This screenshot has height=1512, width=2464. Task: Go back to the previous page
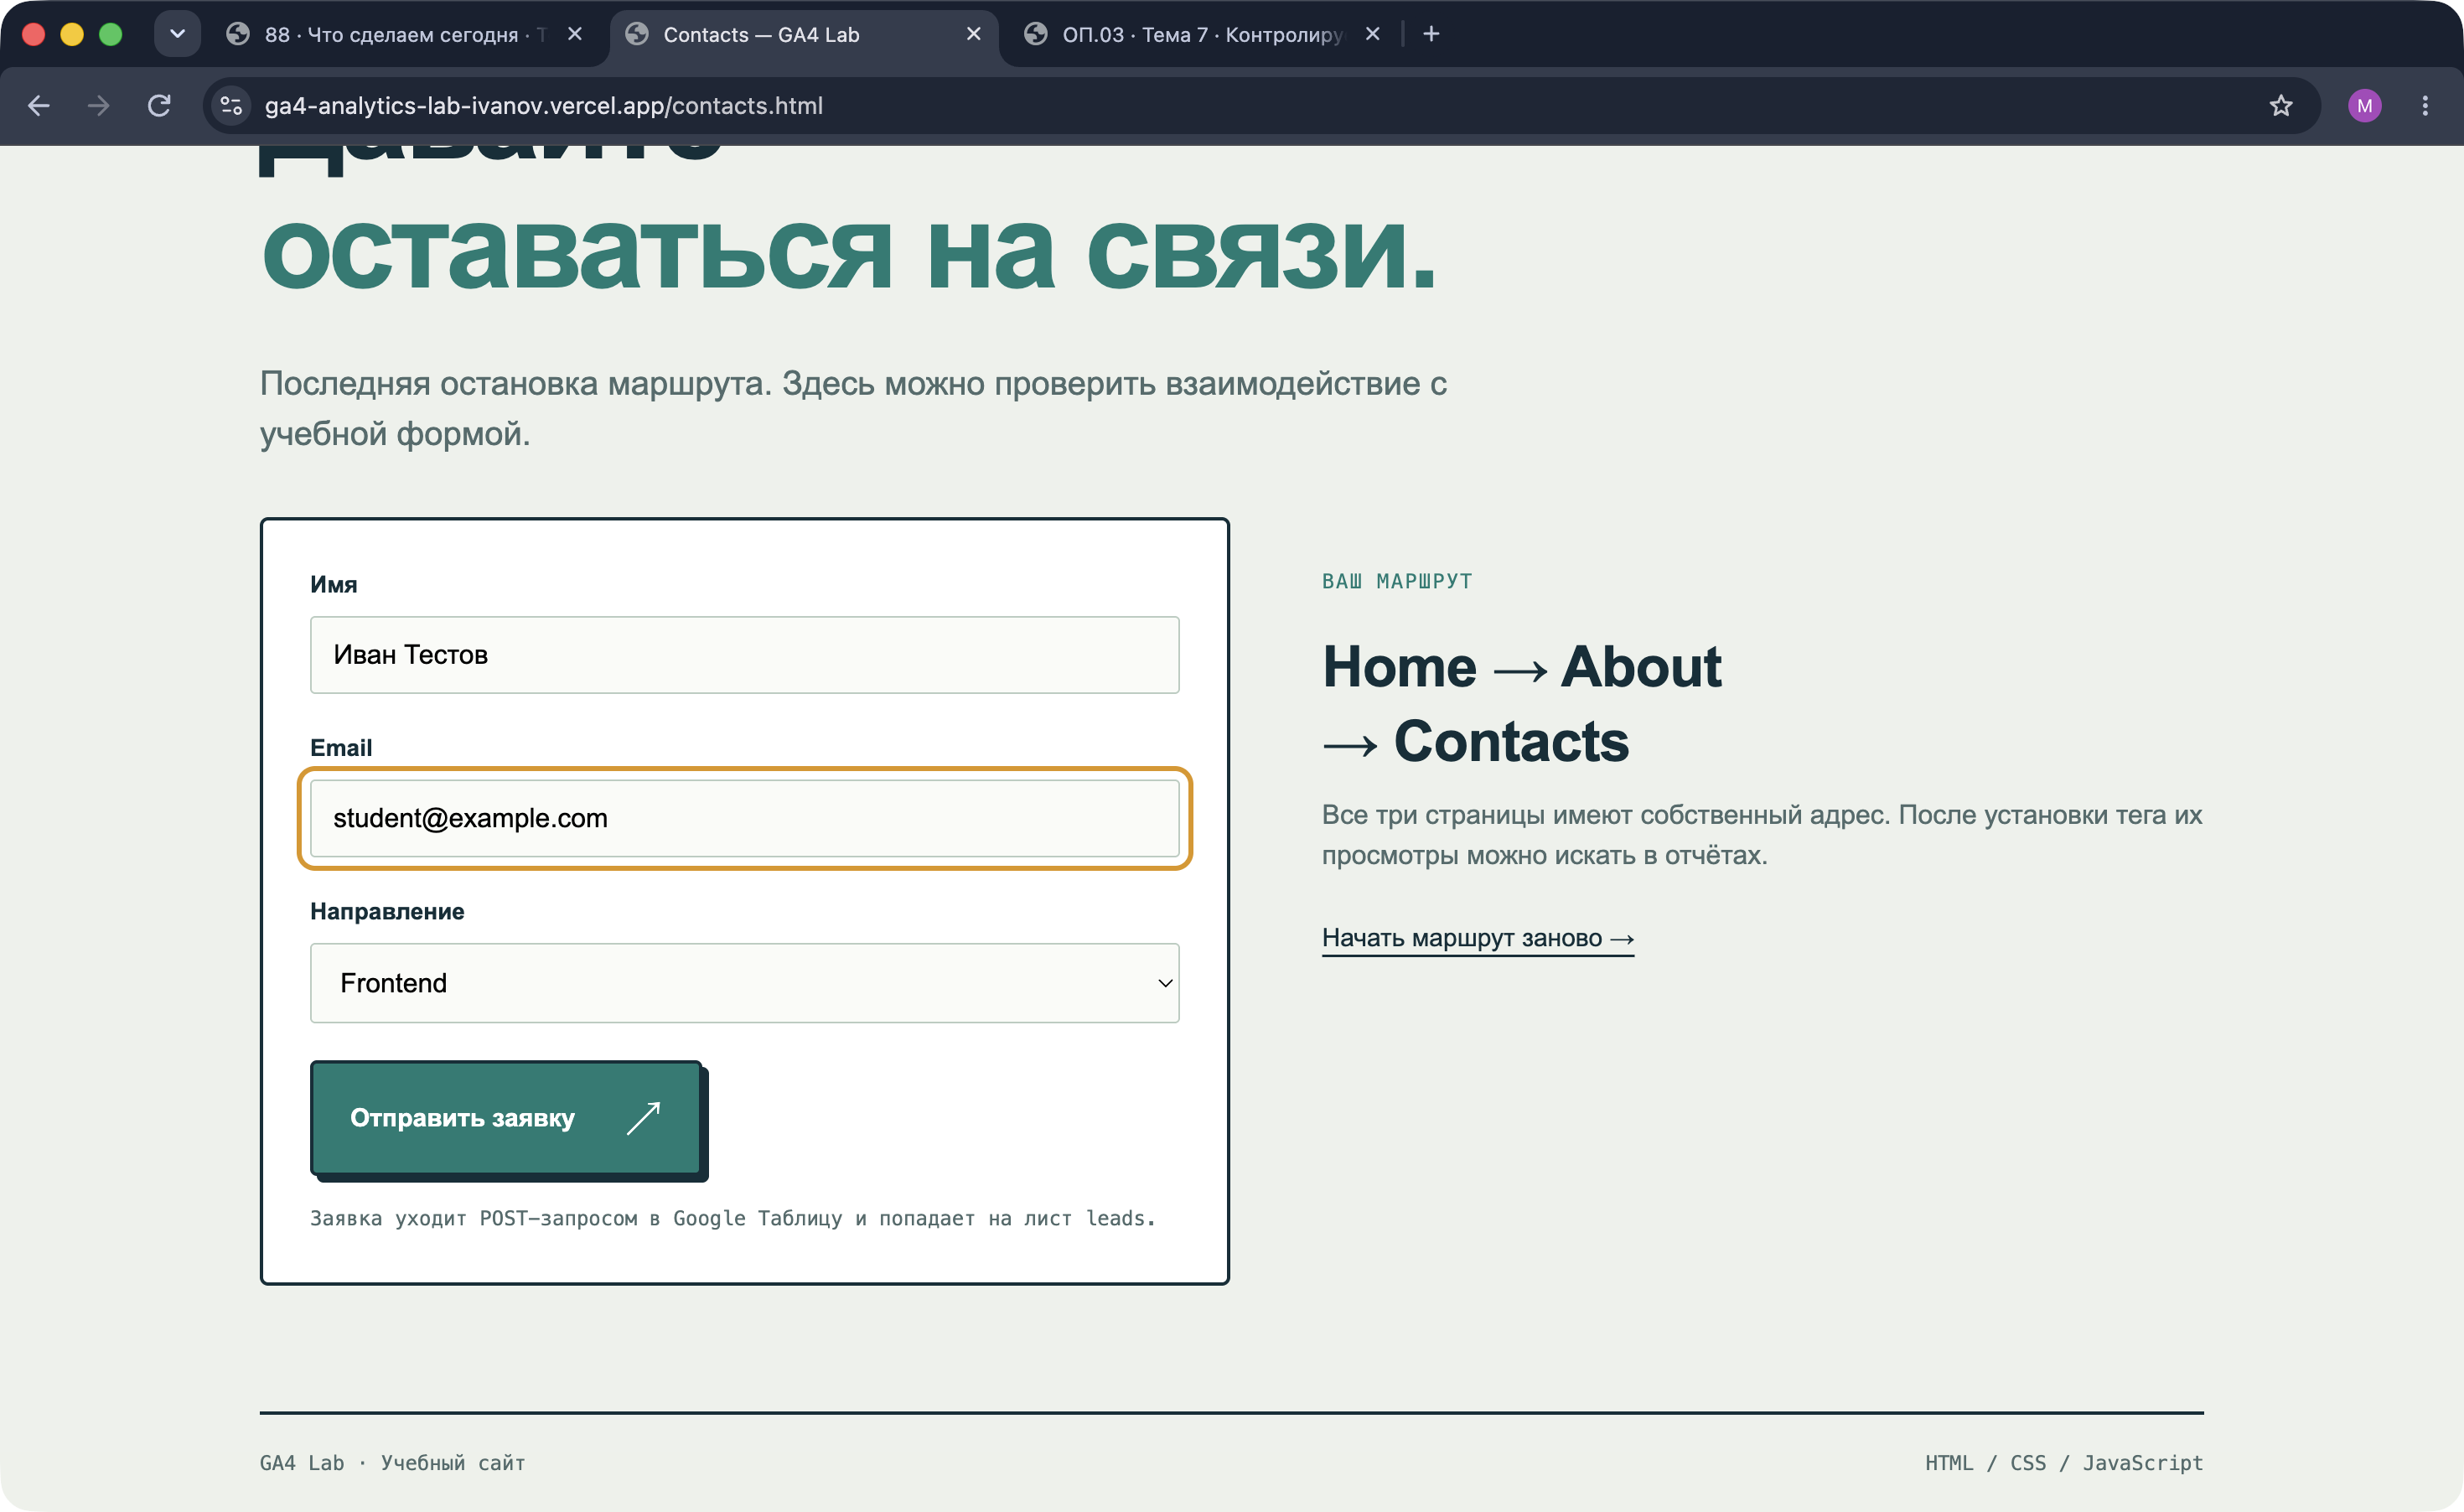pos(39,105)
